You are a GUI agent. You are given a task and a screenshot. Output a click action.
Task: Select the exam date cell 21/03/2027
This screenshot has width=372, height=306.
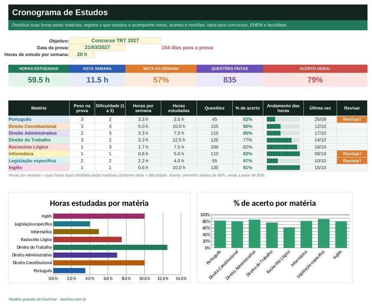point(97,47)
